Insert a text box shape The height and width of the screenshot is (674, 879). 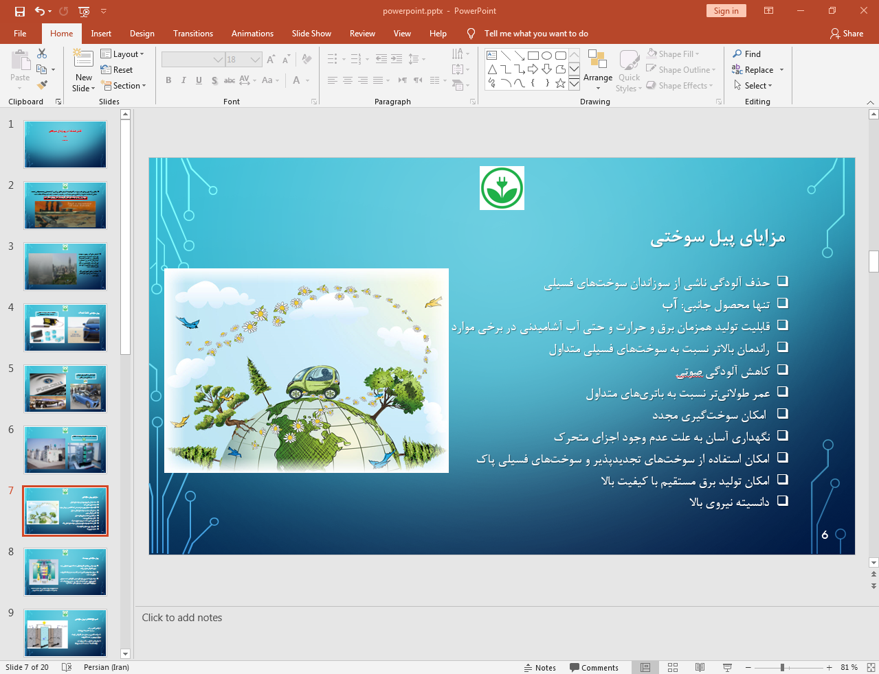(x=491, y=56)
